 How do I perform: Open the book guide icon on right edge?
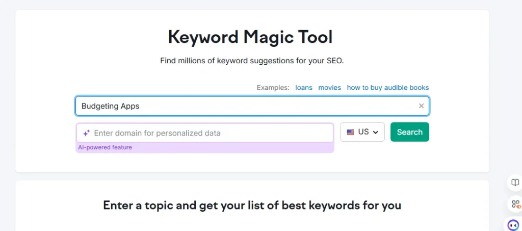515,183
